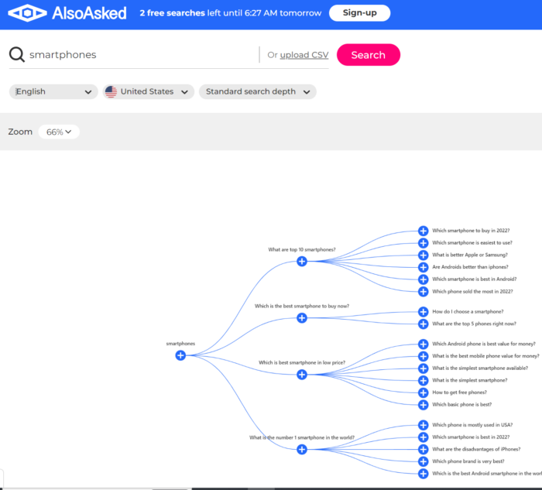The height and width of the screenshot is (490, 542).
Task: Click the Sign-up button
Action: point(359,13)
